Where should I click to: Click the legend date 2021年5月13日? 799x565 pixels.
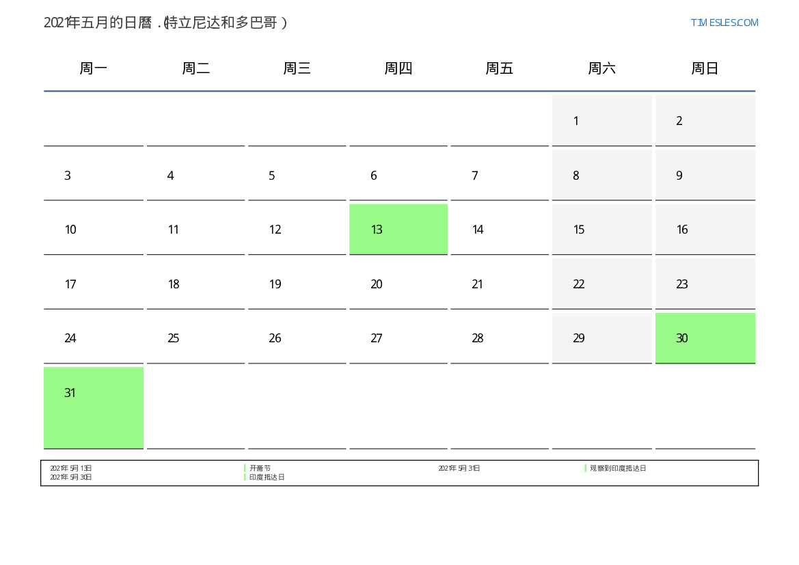(71, 468)
